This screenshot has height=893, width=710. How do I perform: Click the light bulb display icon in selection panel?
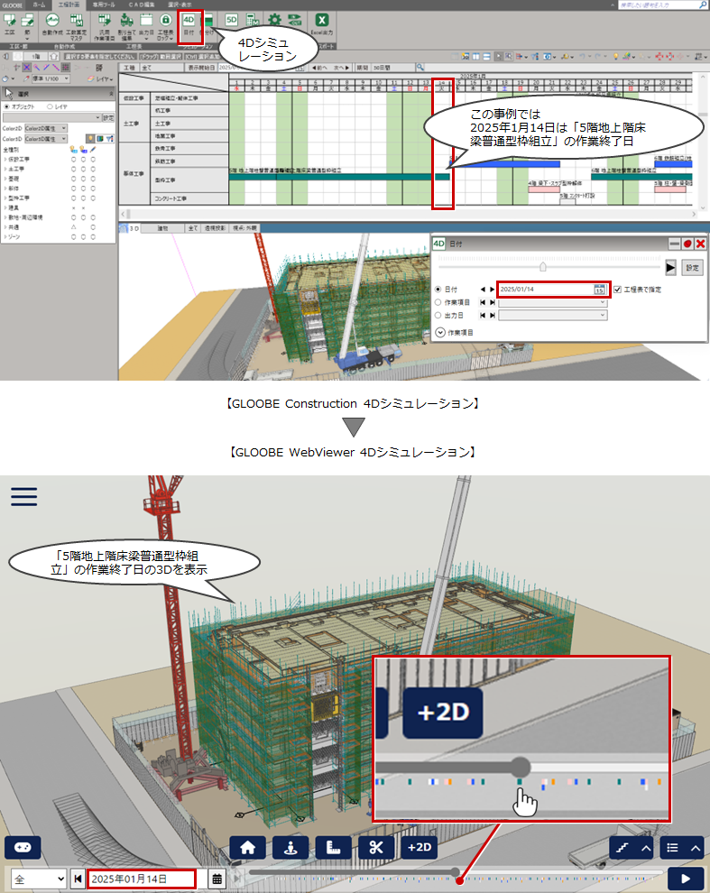90,138
